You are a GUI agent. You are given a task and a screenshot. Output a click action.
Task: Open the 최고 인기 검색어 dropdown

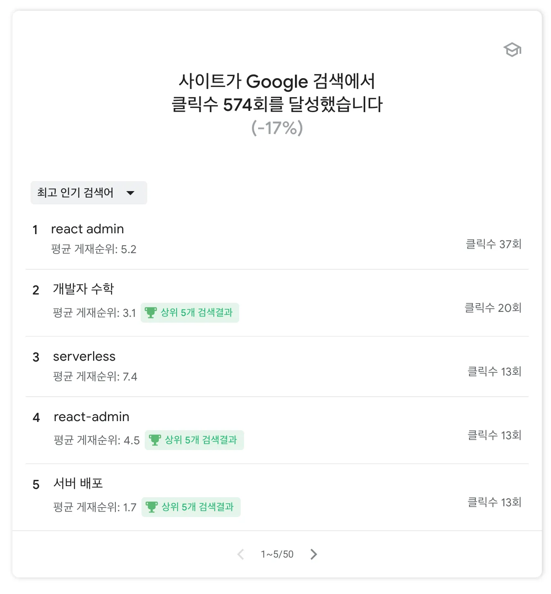pyautogui.click(x=89, y=193)
